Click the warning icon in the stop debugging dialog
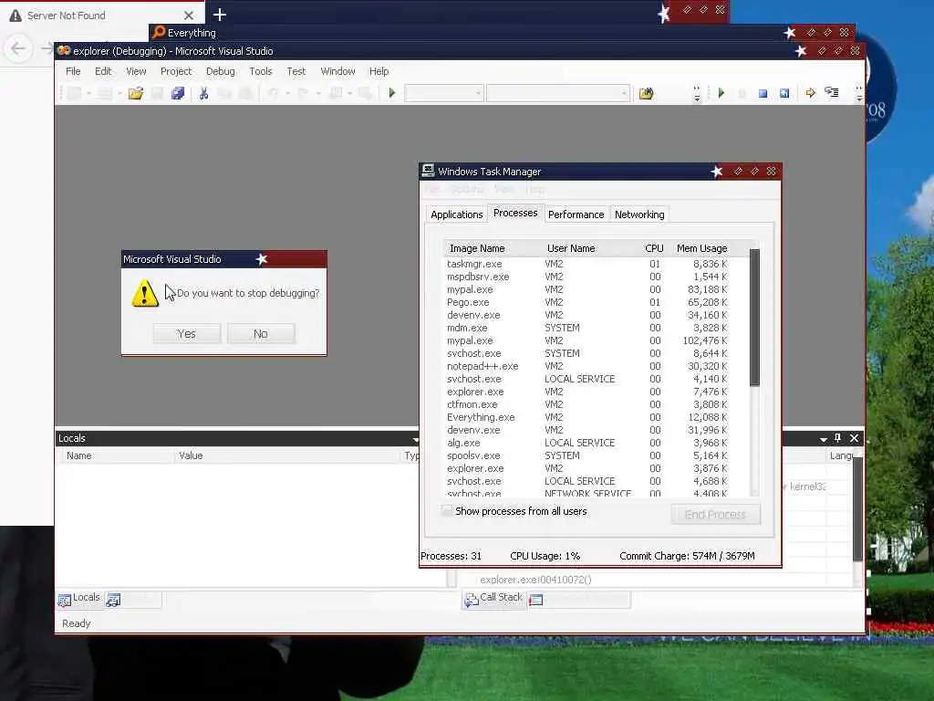This screenshot has height=701, width=934. pos(145,293)
